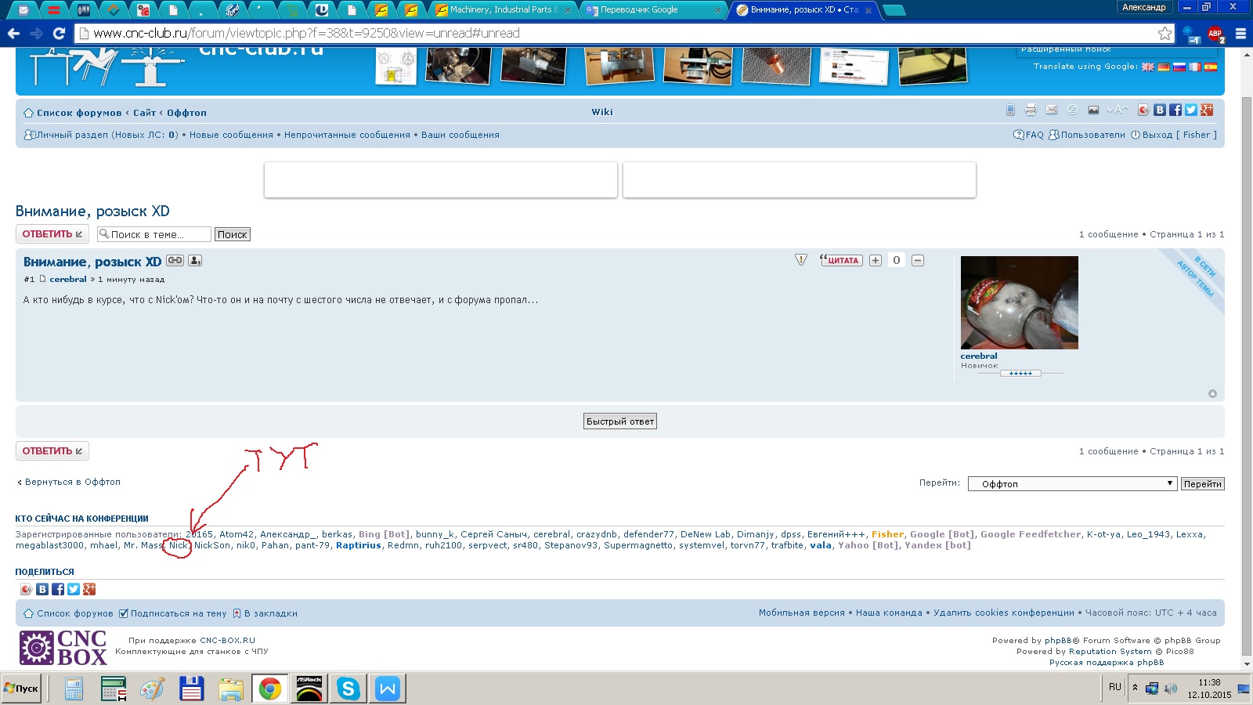Screen dimensions: 1253x705
Task: Toggle Подписаться на тему subscription checkbox
Action: point(124,613)
